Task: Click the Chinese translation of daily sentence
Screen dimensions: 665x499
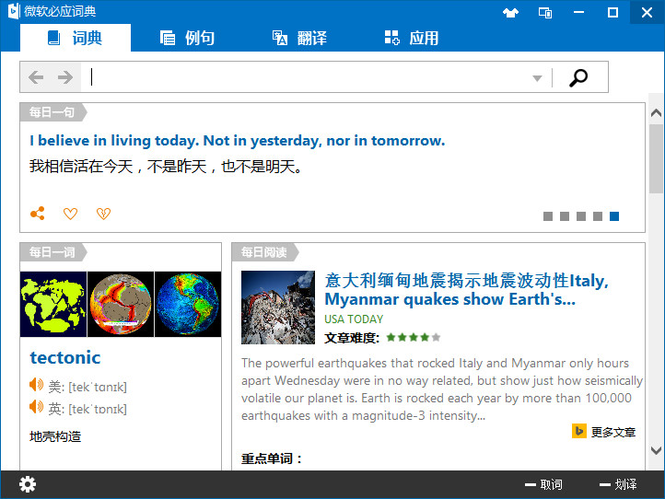Action: coord(166,167)
